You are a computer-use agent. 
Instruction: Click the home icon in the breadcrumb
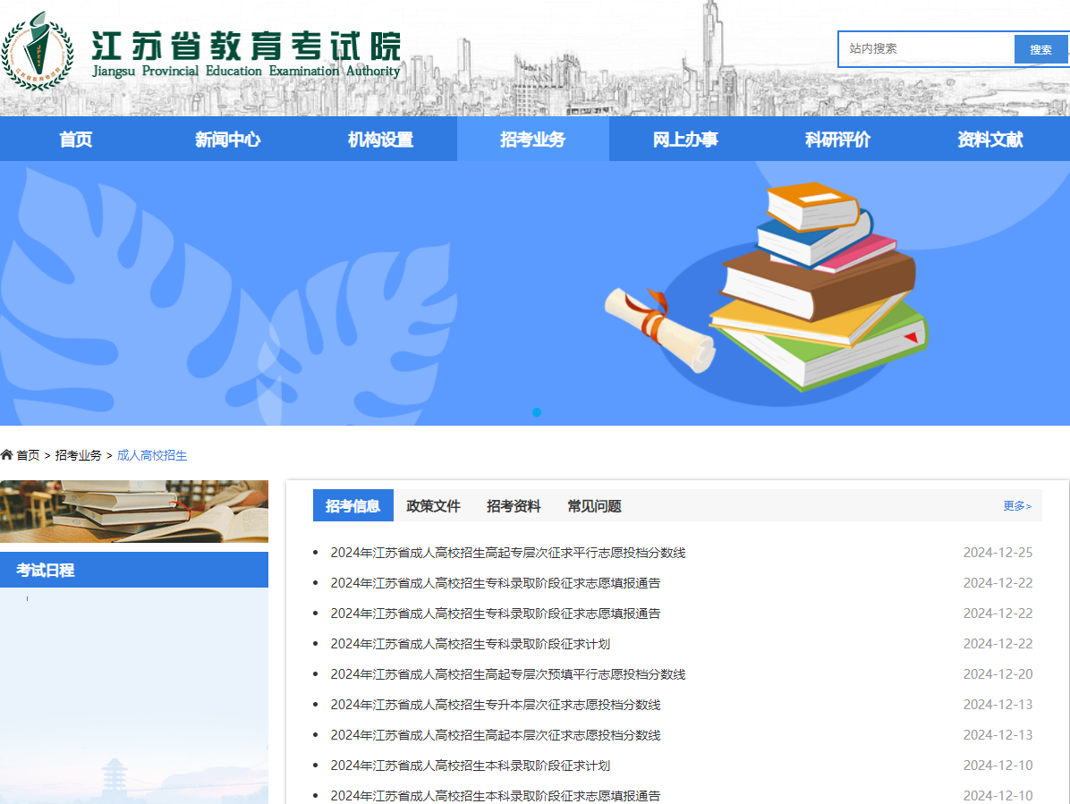tap(7, 455)
